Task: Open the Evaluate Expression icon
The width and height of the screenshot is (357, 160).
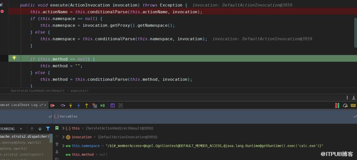Action: 112,105
